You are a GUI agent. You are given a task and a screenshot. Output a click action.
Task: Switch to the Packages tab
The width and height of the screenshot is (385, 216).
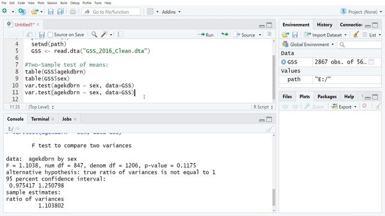click(327, 97)
